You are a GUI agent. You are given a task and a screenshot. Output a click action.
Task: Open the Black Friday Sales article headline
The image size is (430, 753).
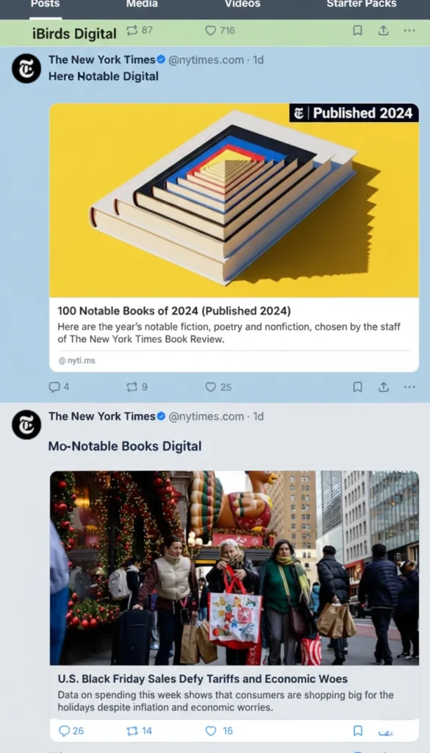pos(203,679)
